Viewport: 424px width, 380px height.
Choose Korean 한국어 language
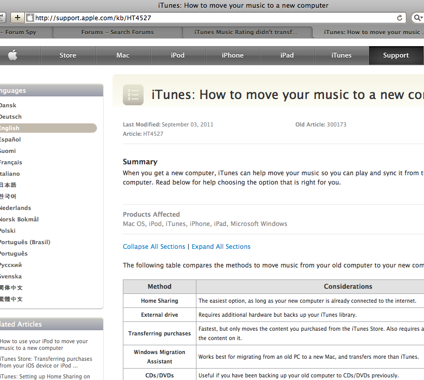pyautogui.click(x=8, y=196)
